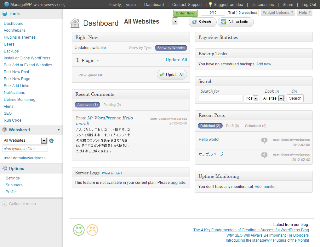This screenshot has height=247, width=320.
Task: Select the Scheduled (0) posts tab
Action: coord(256,126)
